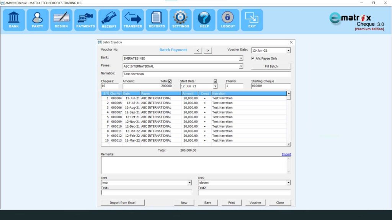
Task: Click the HELP question mark icon
Action: pos(204,19)
